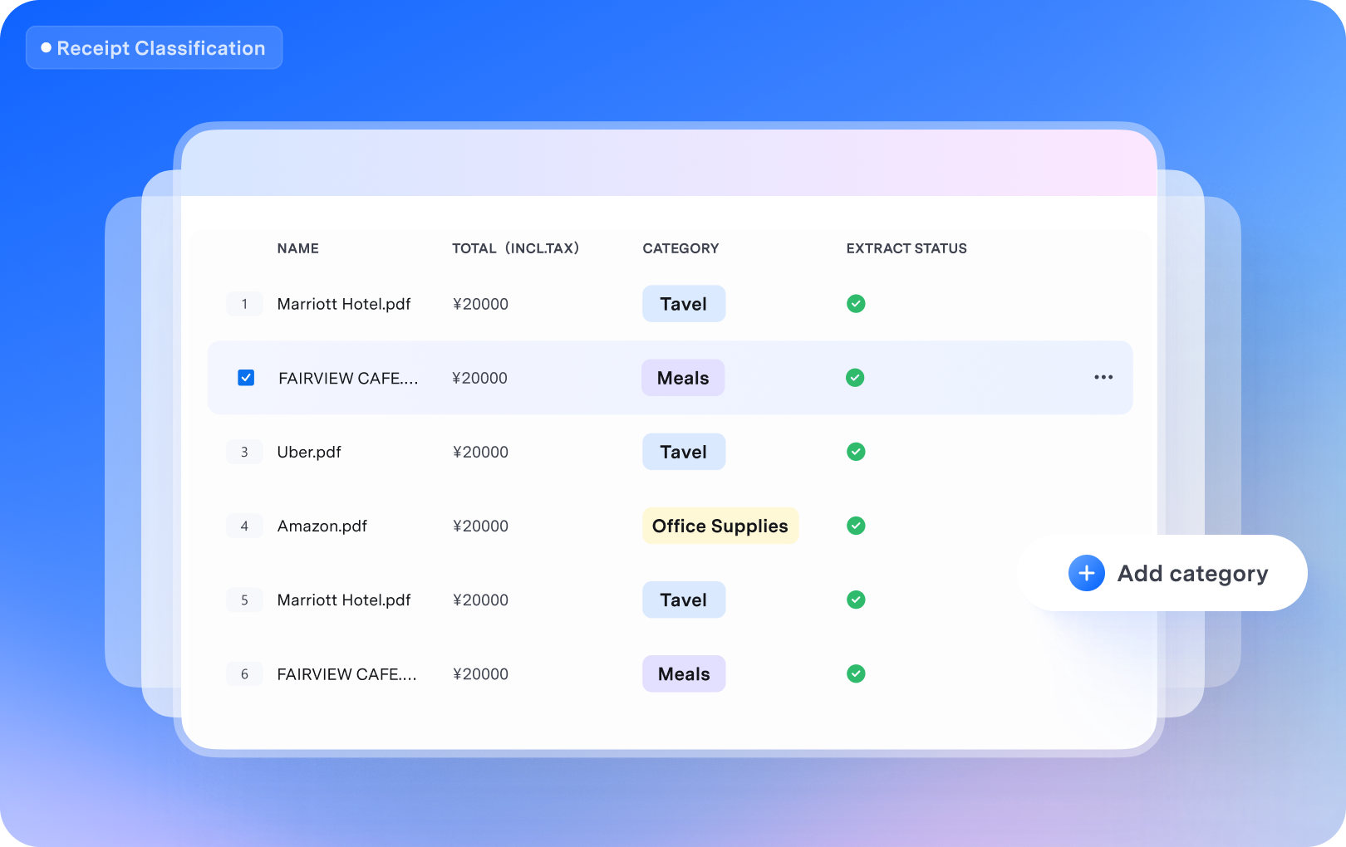Click the Meals tag in the checked row

pyautogui.click(x=683, y=378)
